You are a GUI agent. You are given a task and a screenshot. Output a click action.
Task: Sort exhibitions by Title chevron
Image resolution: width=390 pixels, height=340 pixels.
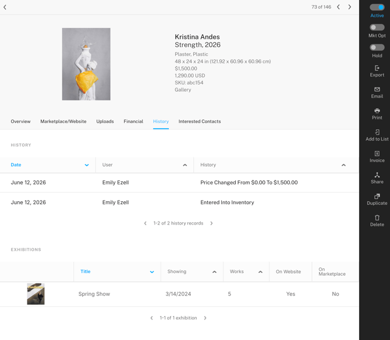click(152, 272)
